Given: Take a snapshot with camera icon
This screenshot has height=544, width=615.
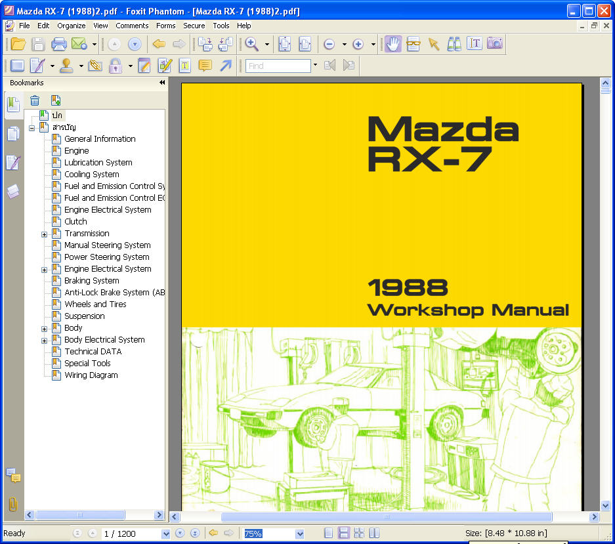Looking at the screenshot, I should click(x=495, y=43).
